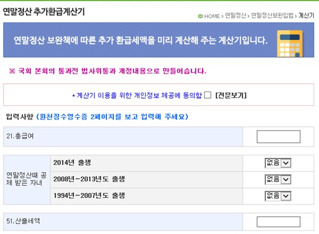Click the 연말정산 추가환급계산기 page title

point(44,12)
